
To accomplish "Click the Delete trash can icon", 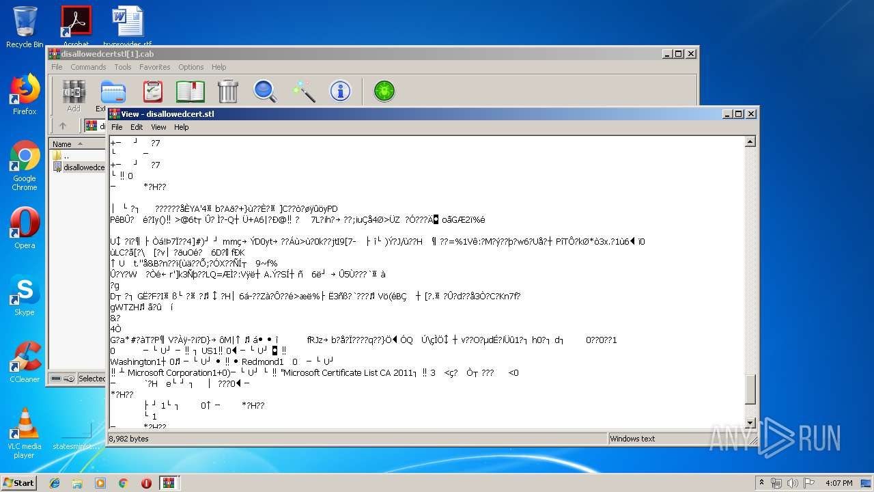I will pyautogui.click(x=227, y=91).
